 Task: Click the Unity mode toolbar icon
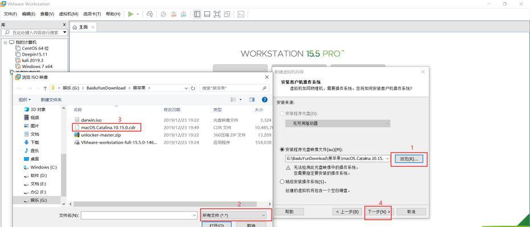coord(227,14)
